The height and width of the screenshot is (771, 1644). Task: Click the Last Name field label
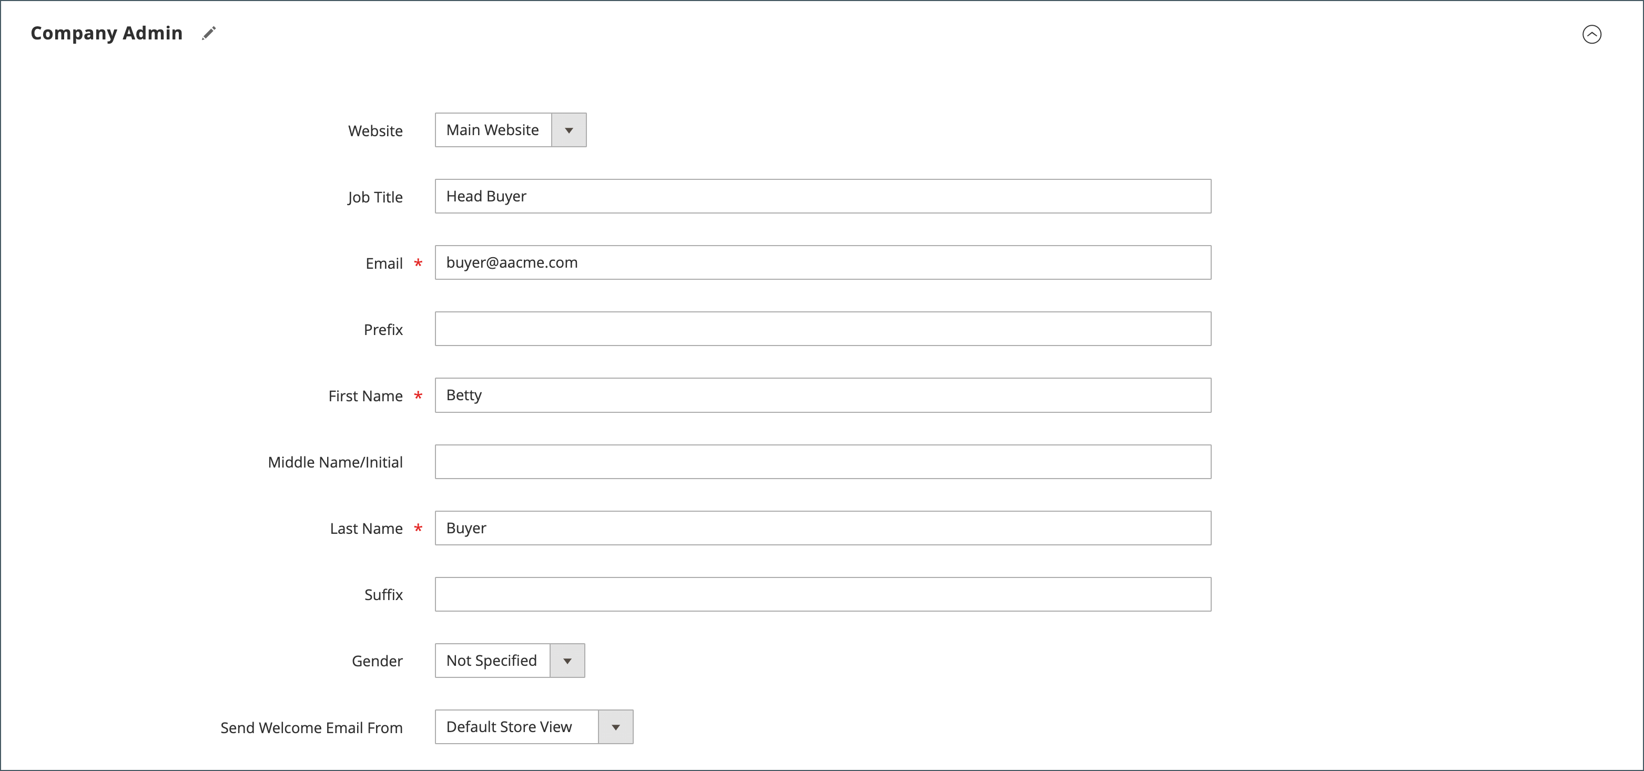click(367, 529)
